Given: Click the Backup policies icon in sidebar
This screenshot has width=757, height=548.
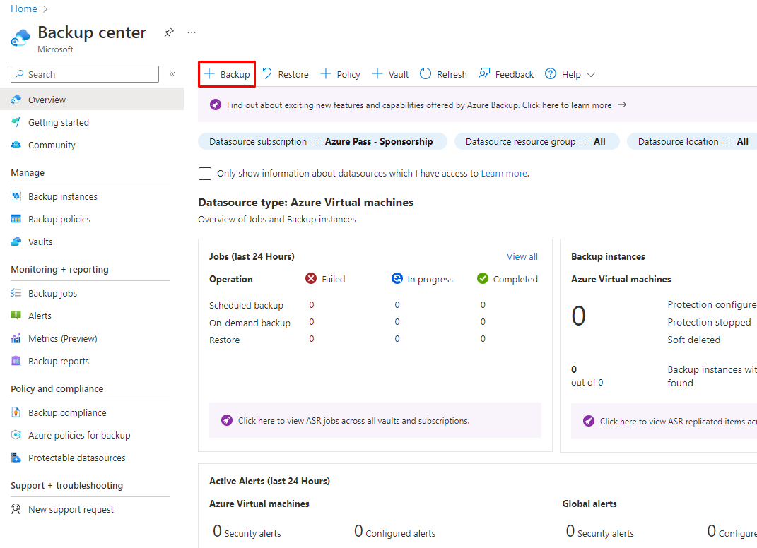Looking at the screenshot, I should coord(16,219).
